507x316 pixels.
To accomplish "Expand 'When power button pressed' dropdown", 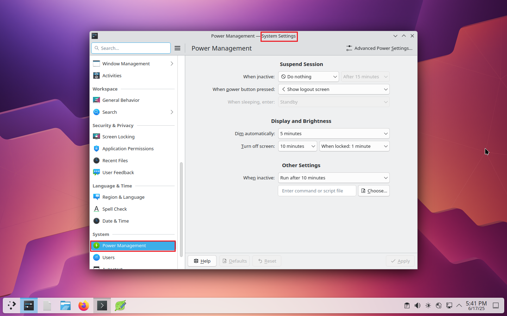I will (x=334, y=89).
